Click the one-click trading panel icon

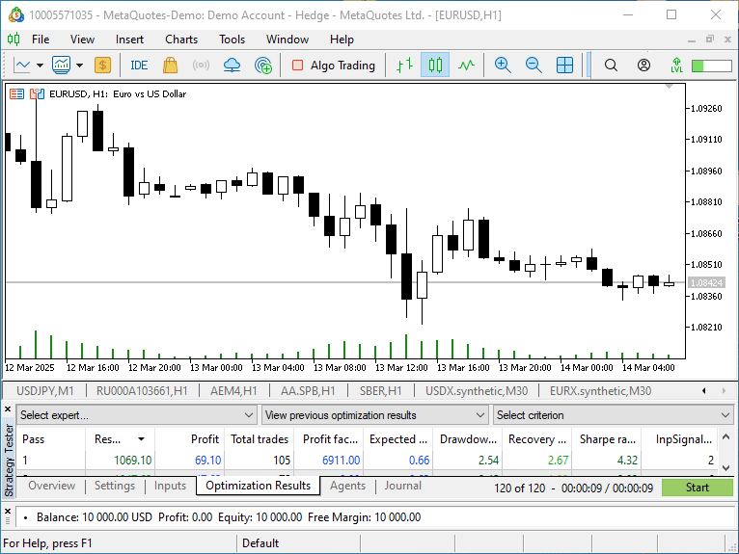click(37, 93)
